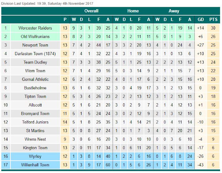This screenshot has height=173, width=222.
Task: Select Newport Town in the table
Action: coord(35,45)
